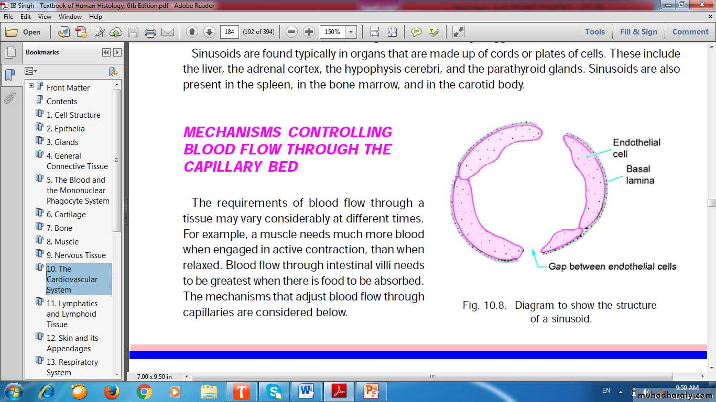The width and height of the screenshot is (716, 402).
Task: Click the document vertical scrollbar thumb
Action: (711, 203)
